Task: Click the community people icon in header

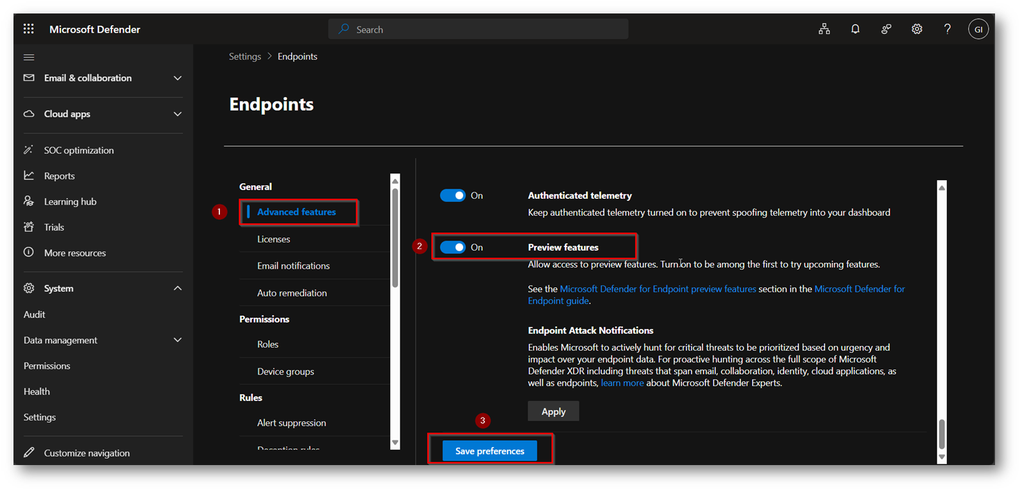Action: (x=886, y=29)
